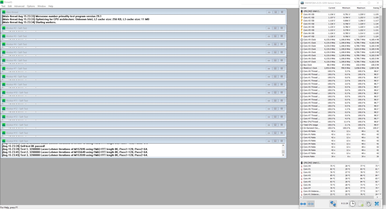Click the Maximum column header

coord(361,8)
